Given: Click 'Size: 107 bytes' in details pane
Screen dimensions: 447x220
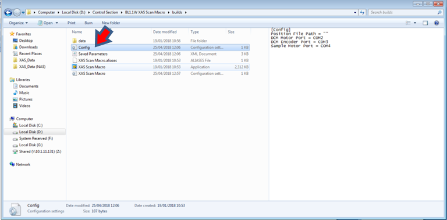Looking at the screenshot, I should click(x=95, y=211).
